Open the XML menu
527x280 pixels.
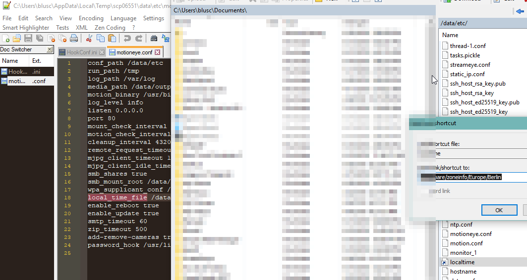82,28
